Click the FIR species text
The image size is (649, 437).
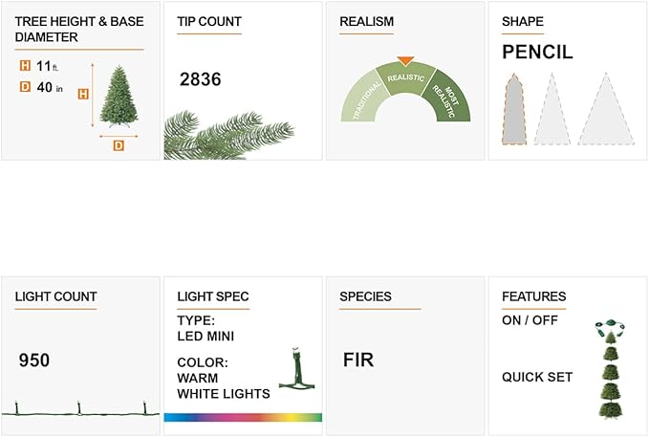click(x=358, y=361)
